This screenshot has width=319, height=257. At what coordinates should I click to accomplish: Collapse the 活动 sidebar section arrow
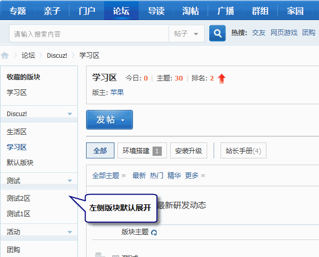click(70, 231)
